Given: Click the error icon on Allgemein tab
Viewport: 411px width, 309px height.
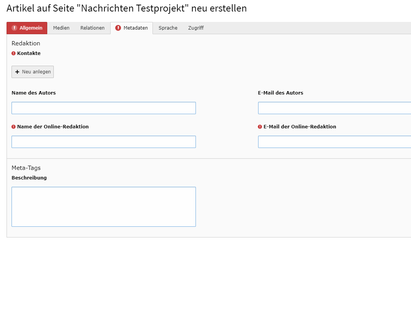Looking at the screenshot, I should tap(15, 28).
